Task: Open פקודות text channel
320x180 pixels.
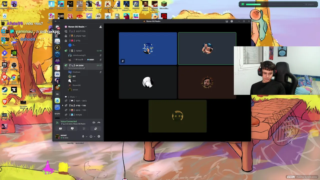Action: tap(83, 115)
